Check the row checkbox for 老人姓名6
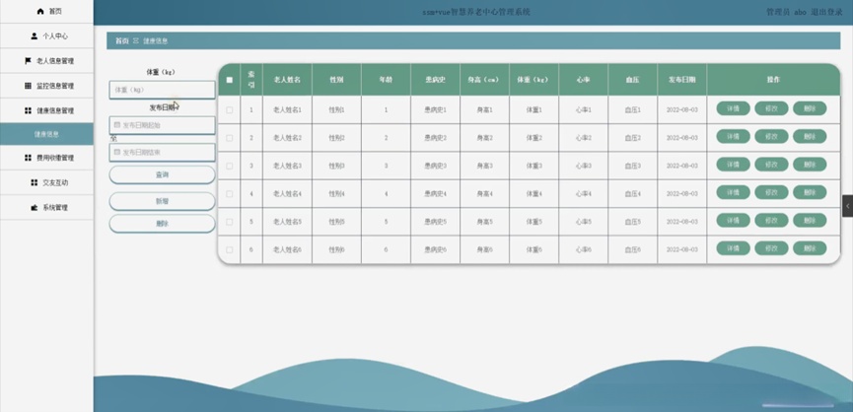 coord(230,250)
